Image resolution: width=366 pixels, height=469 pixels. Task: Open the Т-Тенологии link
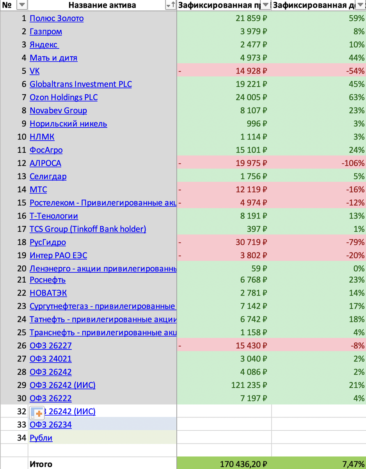click(x=54, y=216)
